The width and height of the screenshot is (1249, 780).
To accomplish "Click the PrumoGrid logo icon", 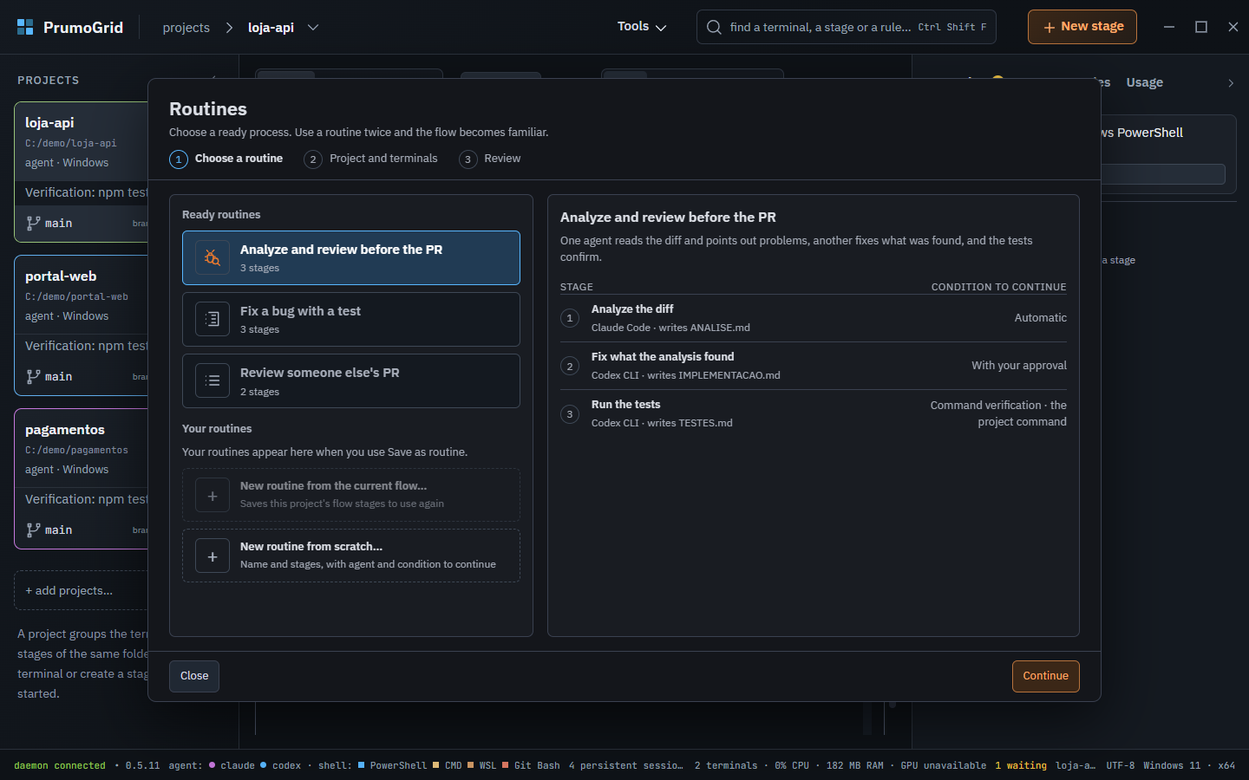I will pos(25,27).
